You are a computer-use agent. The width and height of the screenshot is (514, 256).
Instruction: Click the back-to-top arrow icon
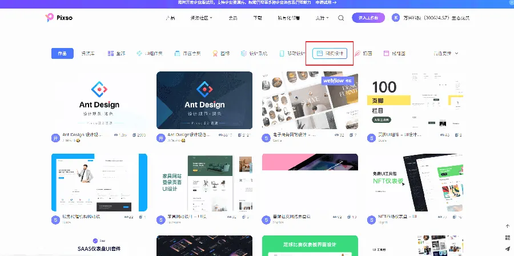tap(508, 226)
